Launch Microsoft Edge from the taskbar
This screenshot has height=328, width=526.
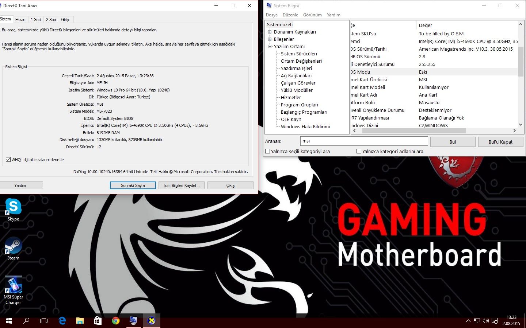coord(62,321)
